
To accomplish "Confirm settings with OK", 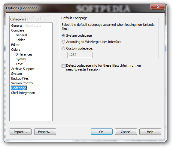I will pos(102,132).
